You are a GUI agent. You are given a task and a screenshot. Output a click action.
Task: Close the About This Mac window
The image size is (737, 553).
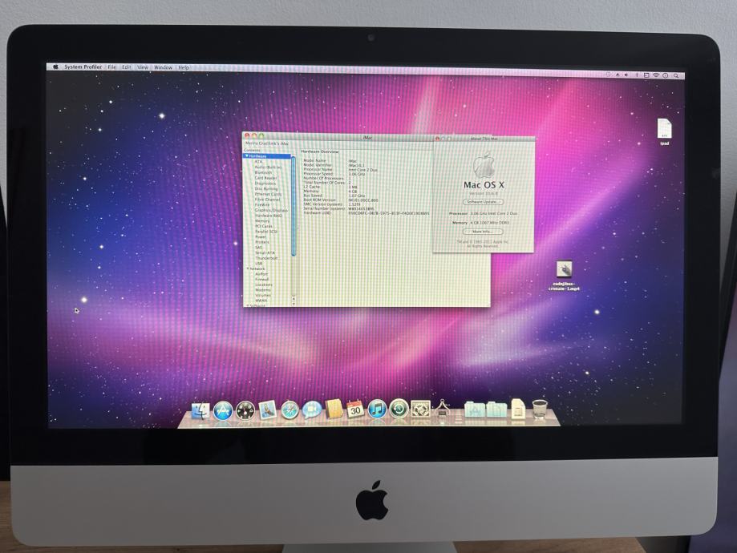pyautogui.click(x=437, y=139)
